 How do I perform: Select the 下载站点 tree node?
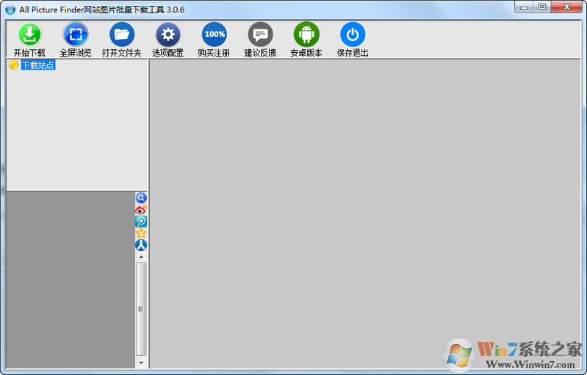pos(38,65)
